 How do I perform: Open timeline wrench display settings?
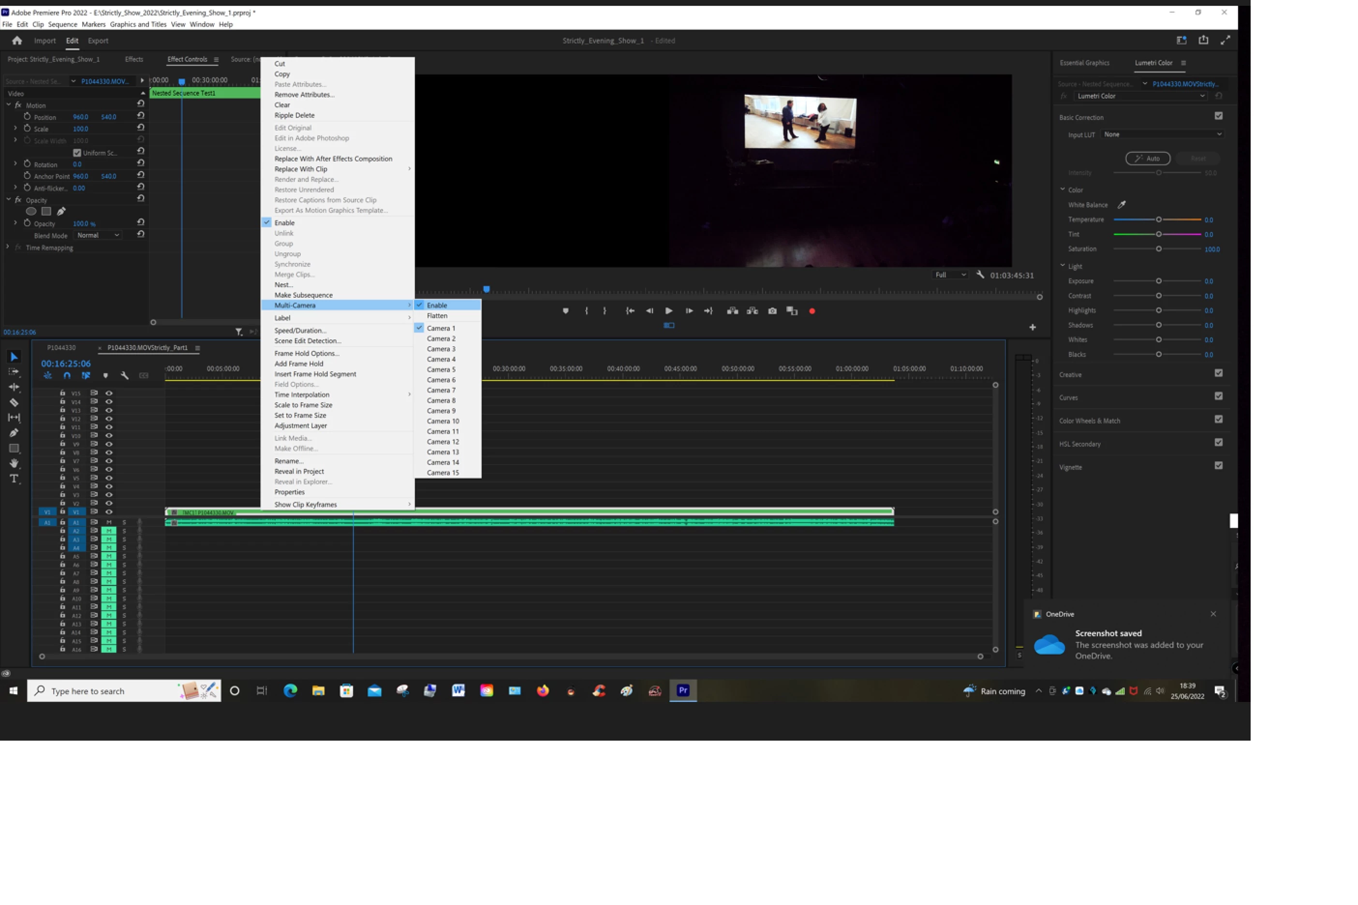tap(124, 376)
